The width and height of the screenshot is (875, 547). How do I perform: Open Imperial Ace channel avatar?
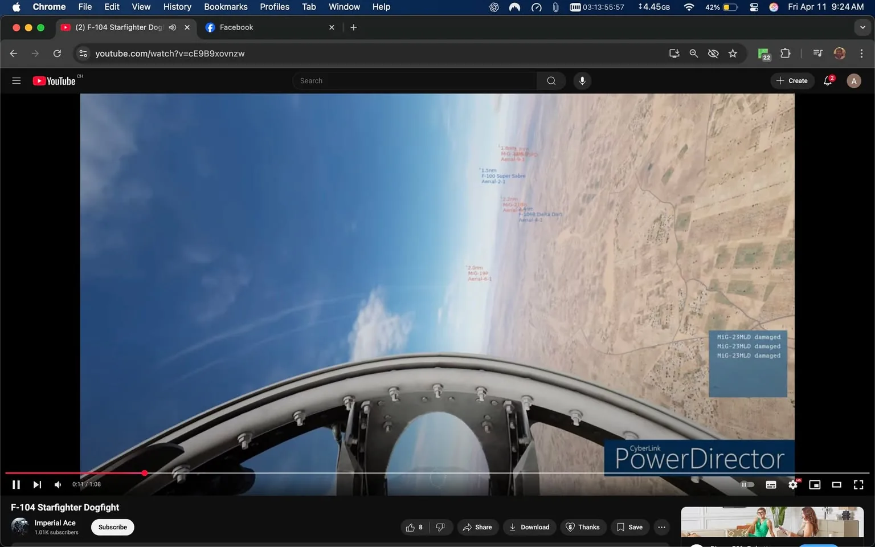[x=19, y=527]
